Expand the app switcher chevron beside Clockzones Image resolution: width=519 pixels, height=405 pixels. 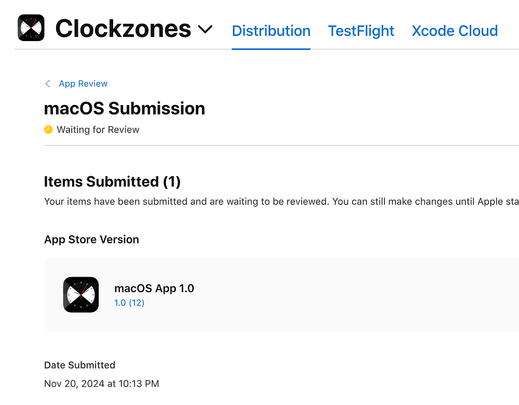tap(206, 30)
